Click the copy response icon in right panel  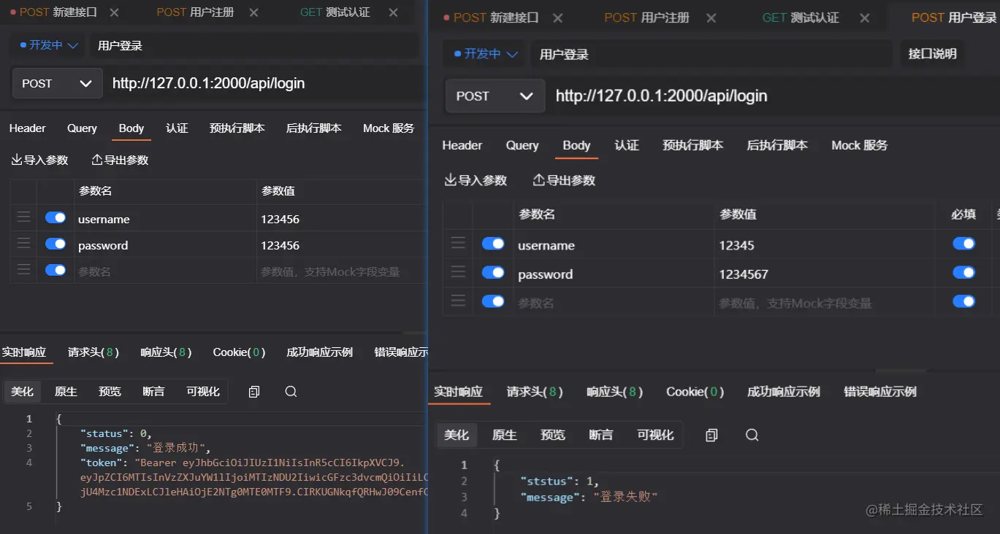pyautogui.click(x=711, y=435)
